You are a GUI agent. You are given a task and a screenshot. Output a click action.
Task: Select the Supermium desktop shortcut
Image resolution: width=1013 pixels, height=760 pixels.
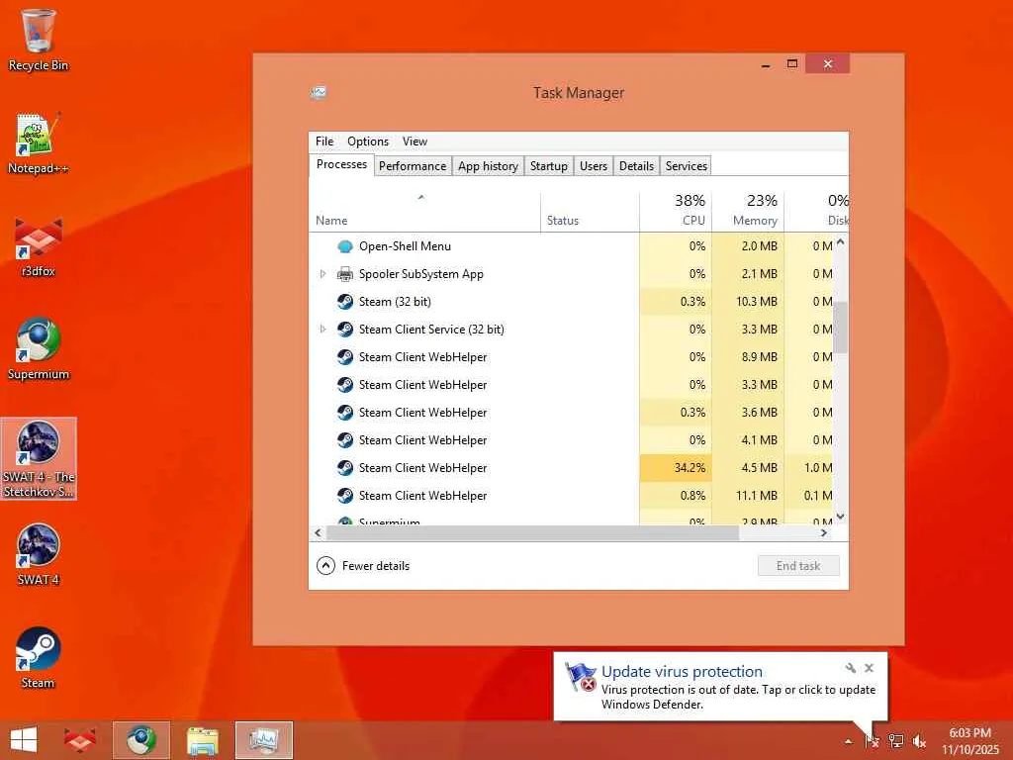(x=39, y=349)
